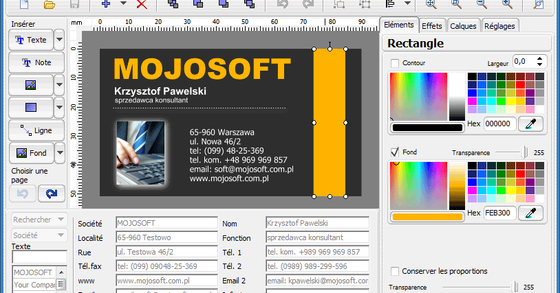The width and height of the screenshot is (560, 293).
Task: Delete the selection with the red X
Action: [142, 4]
